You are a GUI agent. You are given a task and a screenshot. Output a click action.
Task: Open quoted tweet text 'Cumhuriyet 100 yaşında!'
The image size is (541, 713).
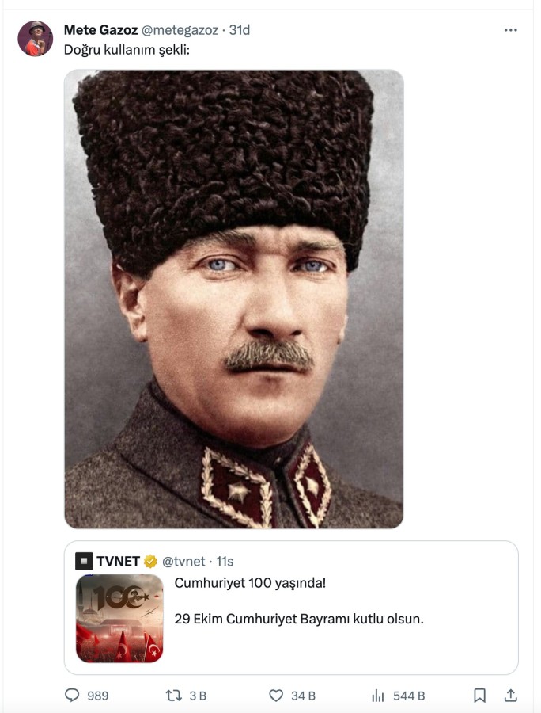click(x=250, y=583)
